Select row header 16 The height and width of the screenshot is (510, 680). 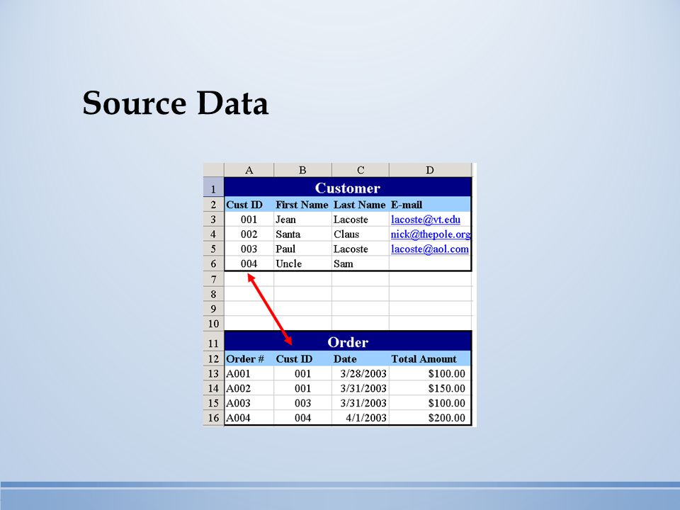coord(213,418)
